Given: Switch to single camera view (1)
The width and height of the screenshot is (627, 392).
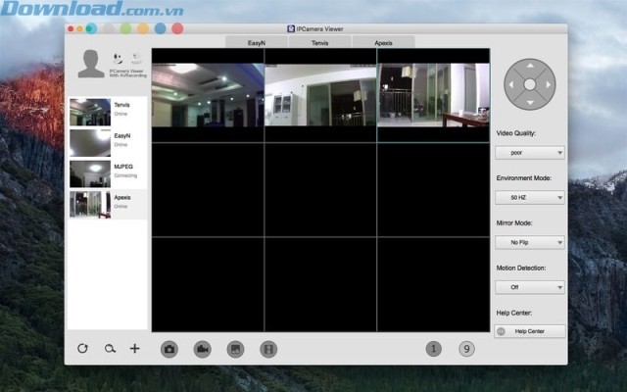Looking at the screenshot, I should tap(433, 349).
